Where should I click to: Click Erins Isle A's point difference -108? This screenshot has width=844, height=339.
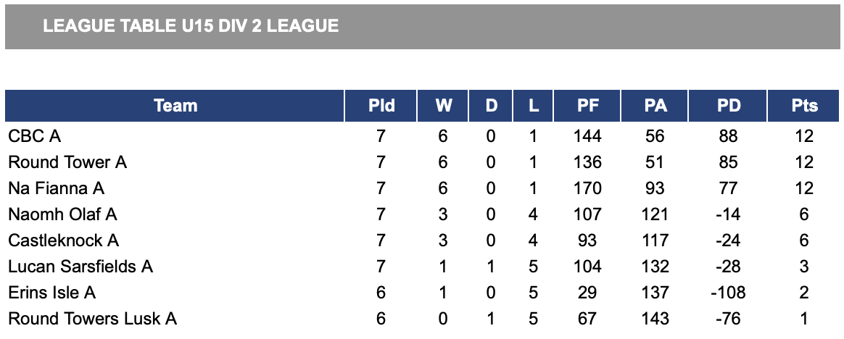(729, 293)
